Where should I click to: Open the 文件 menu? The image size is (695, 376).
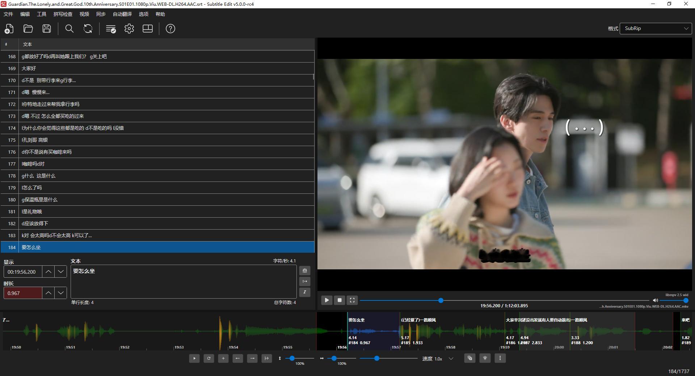pyautogui.click(x=8, y=14)
